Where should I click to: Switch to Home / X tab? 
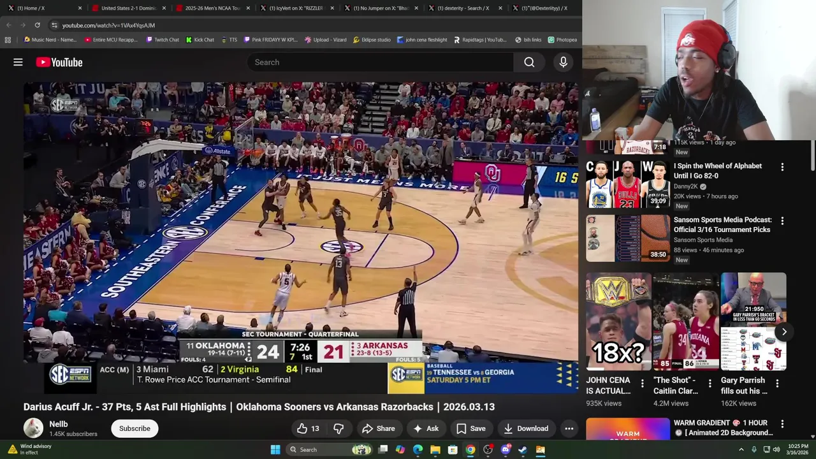43,8
